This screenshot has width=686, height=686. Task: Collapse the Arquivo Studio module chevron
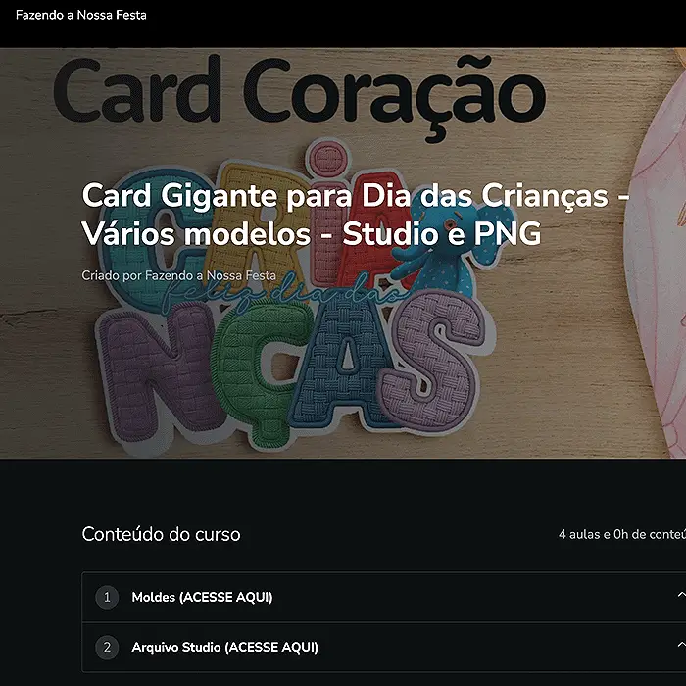coord(681,645)
